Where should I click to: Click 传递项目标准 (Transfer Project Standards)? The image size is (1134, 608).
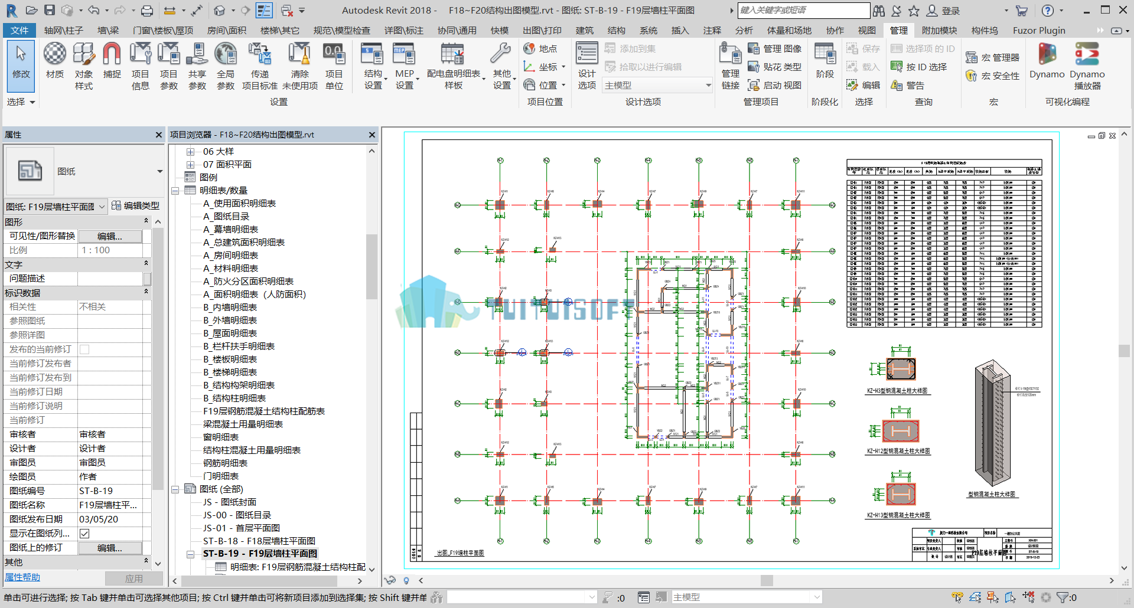[x=259, y=66]
